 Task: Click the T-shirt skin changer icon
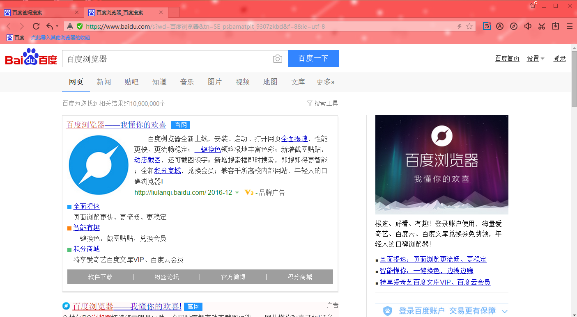pyautogui.click(x=533, y=5)
